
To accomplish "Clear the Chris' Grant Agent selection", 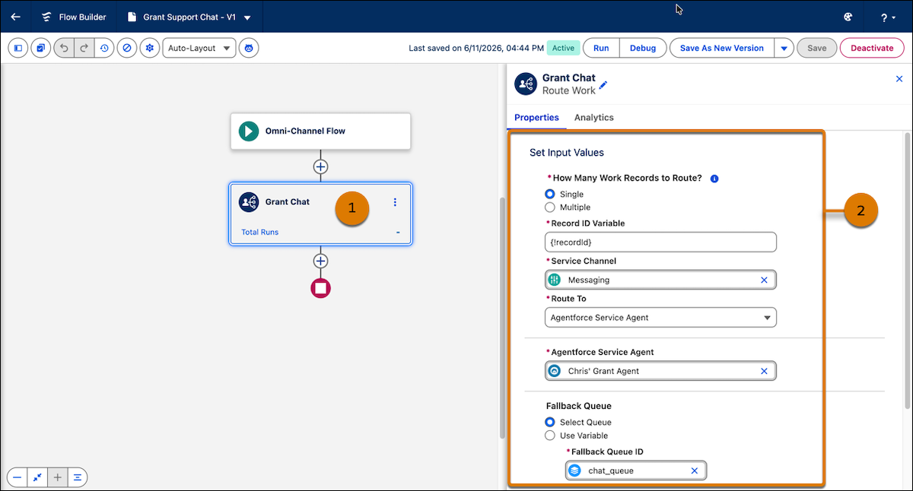I will 764,371.
